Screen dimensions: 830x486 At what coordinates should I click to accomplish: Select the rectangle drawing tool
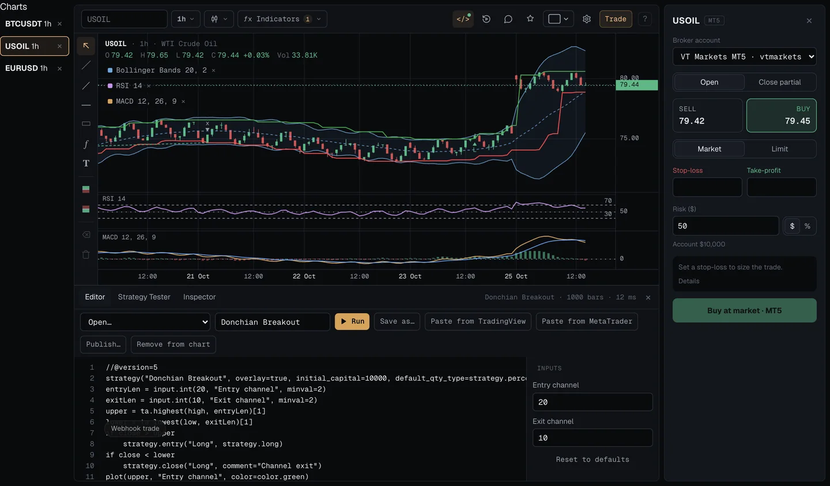coord(86,124)
